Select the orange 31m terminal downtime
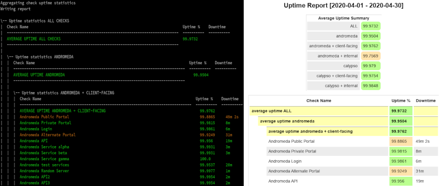This screenshot has width=445, height=186. pos(229,135)
